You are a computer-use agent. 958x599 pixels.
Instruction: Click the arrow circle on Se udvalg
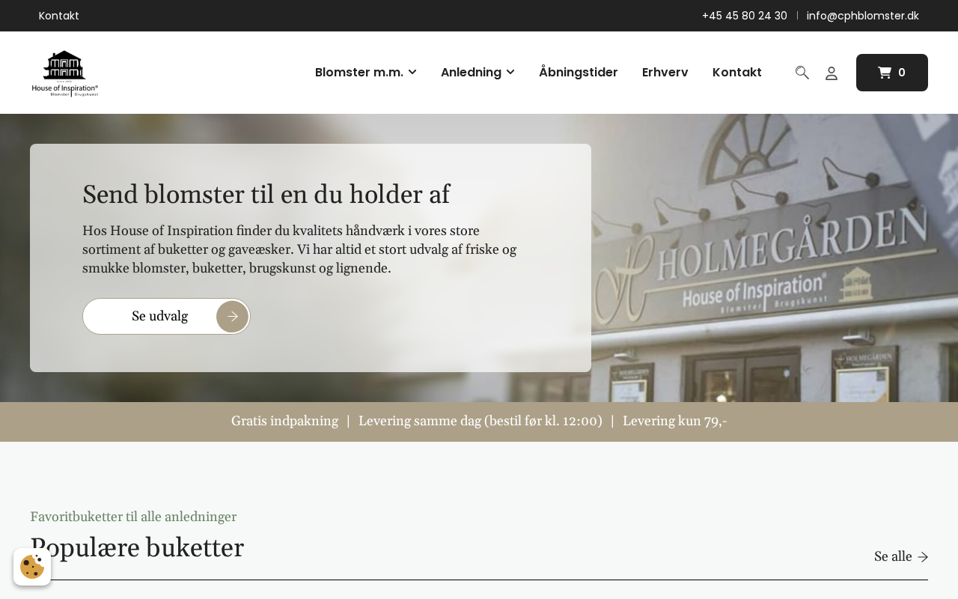pyautogui.click(x=233, y=317)
